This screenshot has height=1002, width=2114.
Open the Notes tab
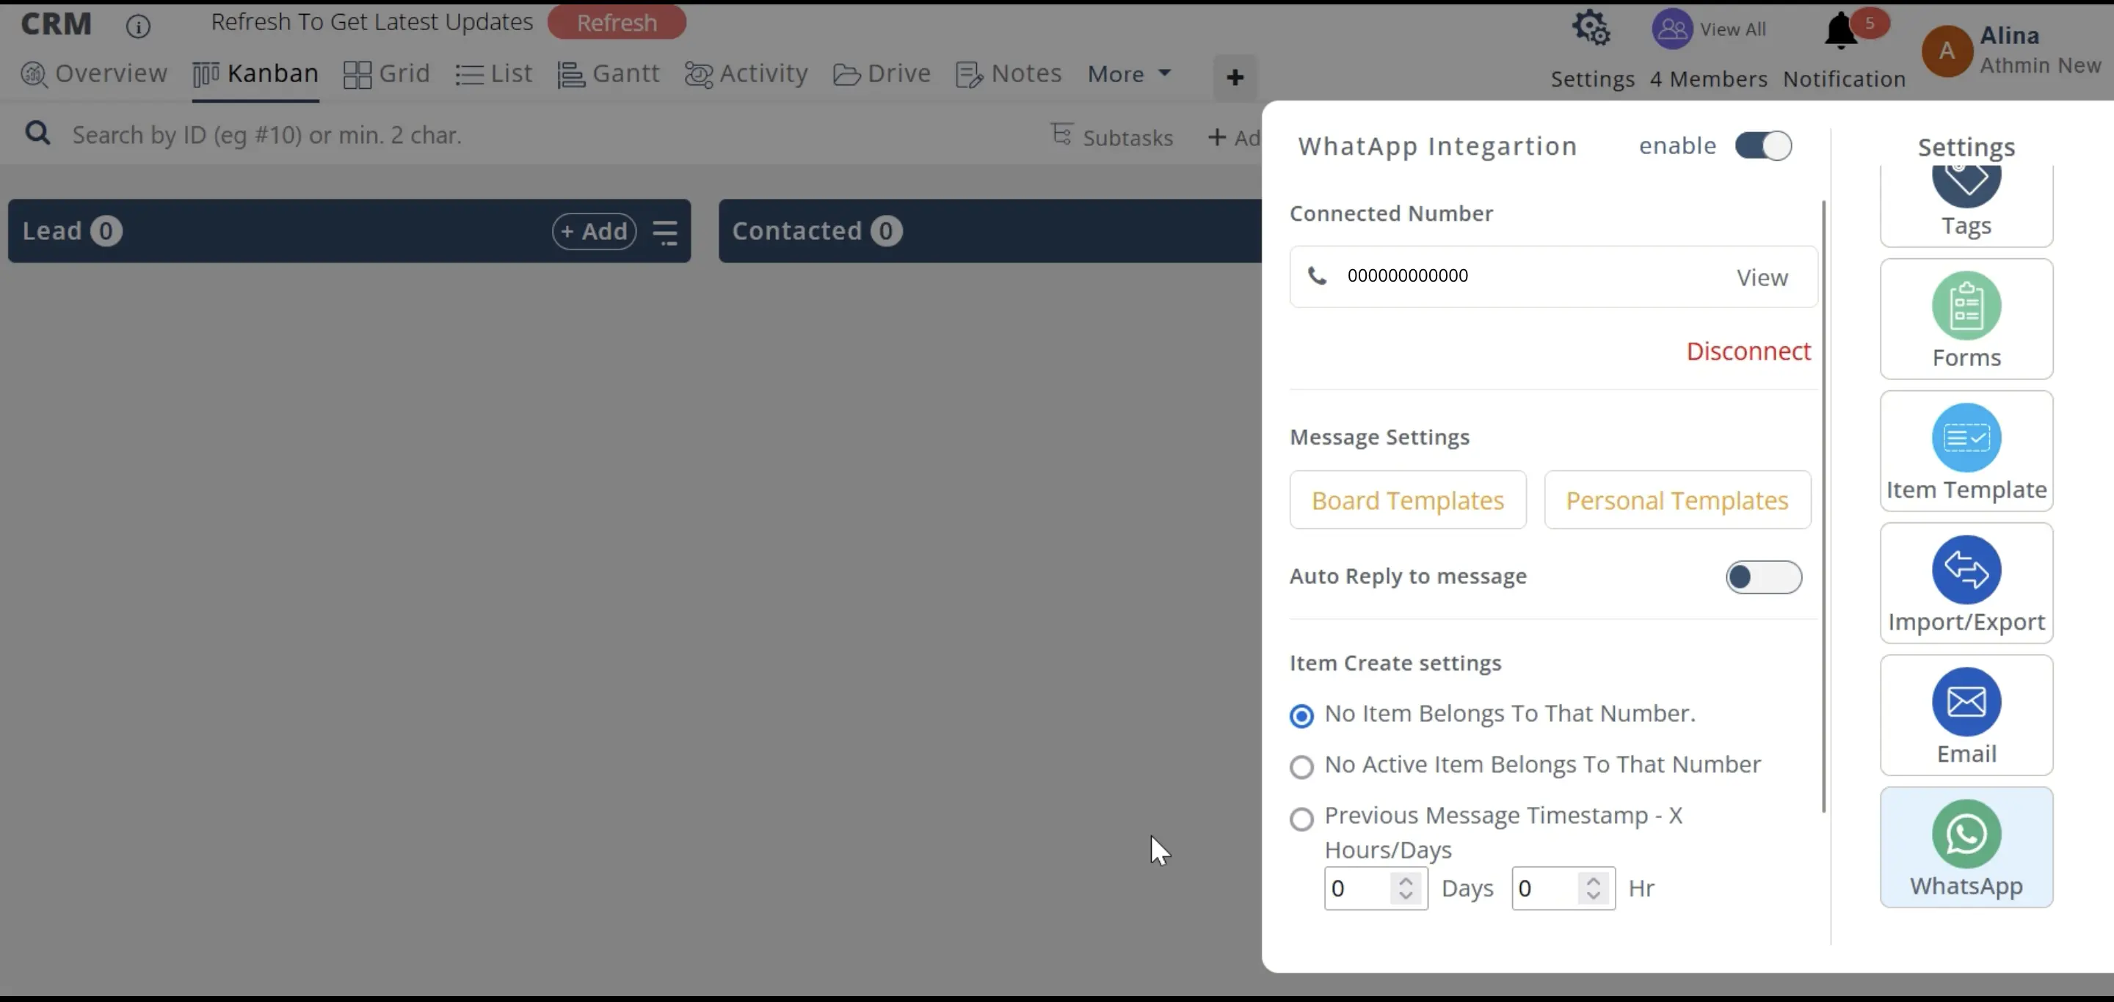pyautogui.click(x=1009, y=74)
